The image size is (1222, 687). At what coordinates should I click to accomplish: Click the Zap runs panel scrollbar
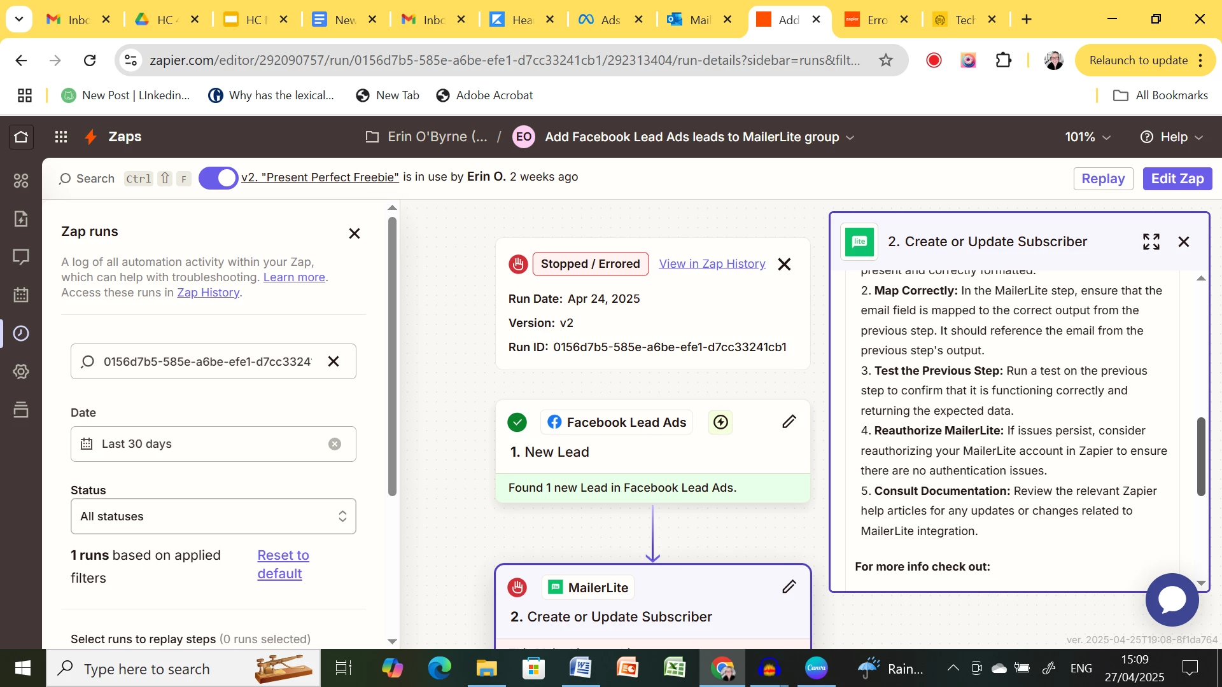point(392,356)
